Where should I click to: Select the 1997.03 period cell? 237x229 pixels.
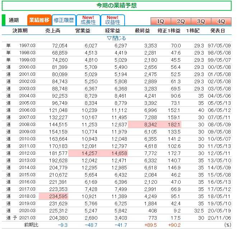coord(27,46)
